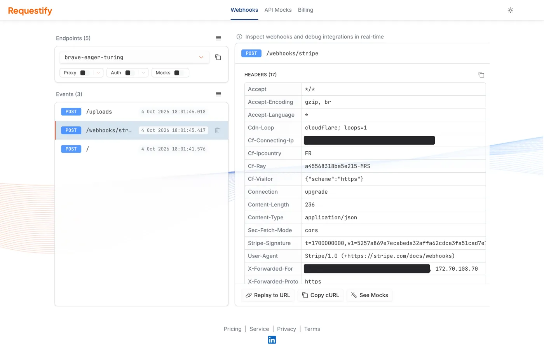The height and width of the screenshot is (350, 544).
Task: Click the Sec-Fetch-Mode value cors
Action: (311, 230)
